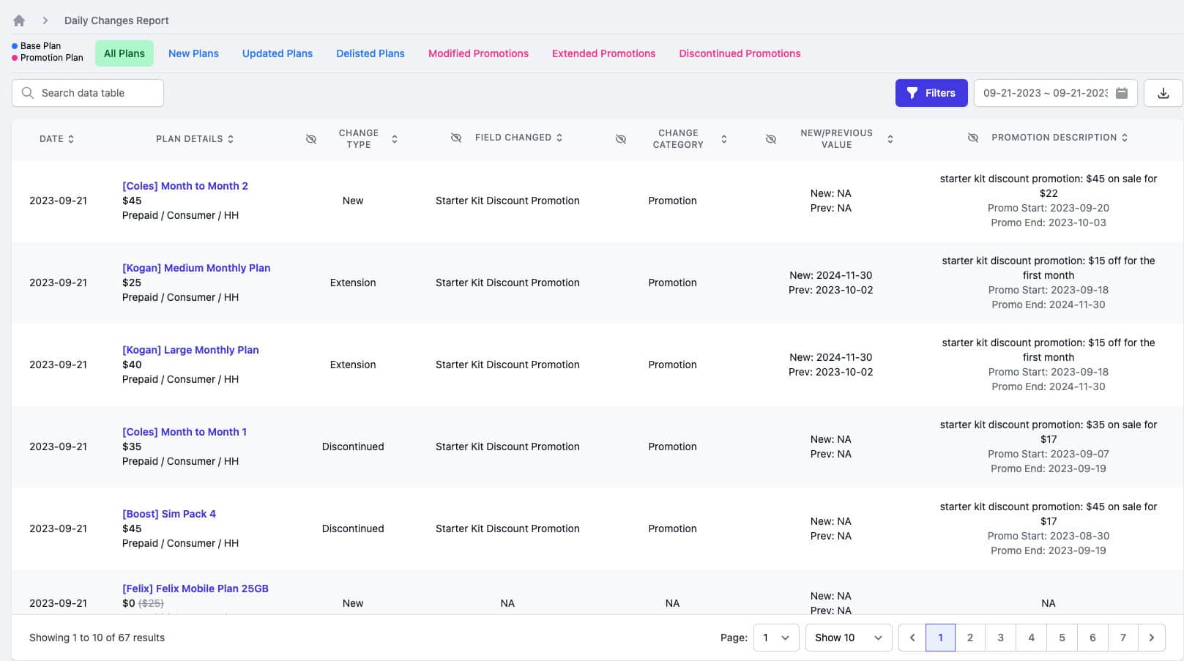Screen dimensions: 1184x661
Task: Switch to the New Plans tab
Action: tap(193, 53)
